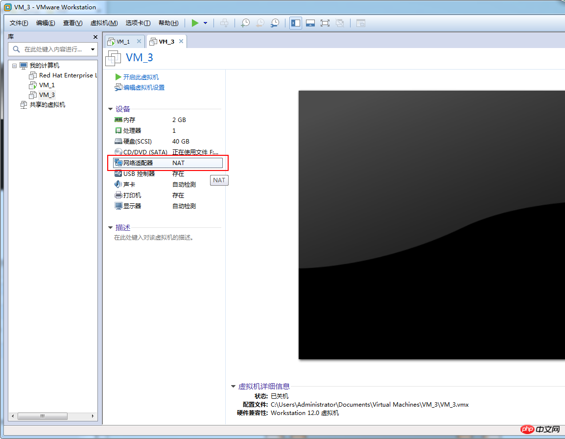Enter full screen mode via toolbar icon

[325, 23]
